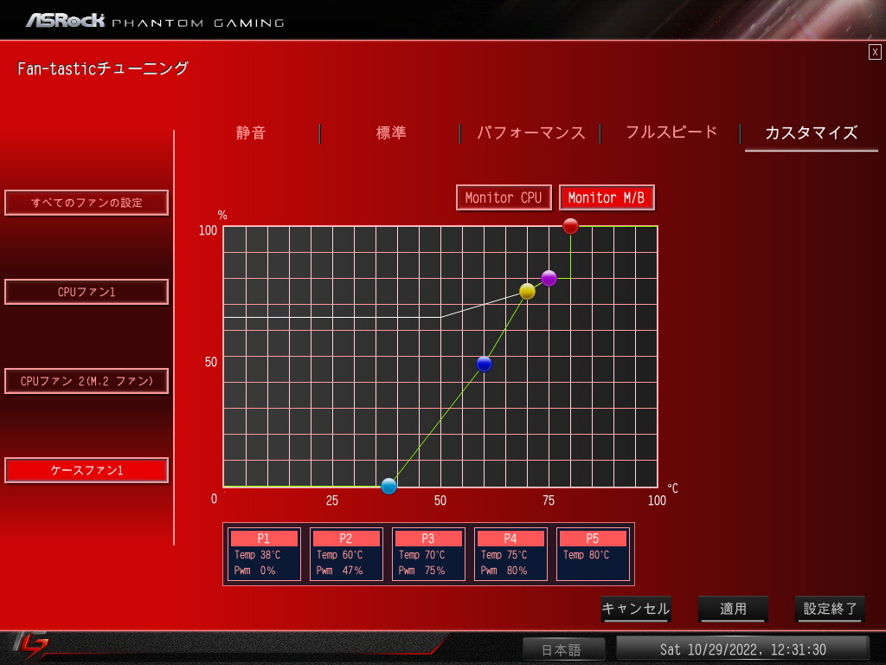Open the カスタマイズ tab
The width and height of the screenshot is (886, 665).
[812, 132]
